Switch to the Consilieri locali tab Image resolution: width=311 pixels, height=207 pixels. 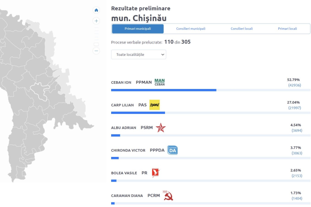point(242,29)
